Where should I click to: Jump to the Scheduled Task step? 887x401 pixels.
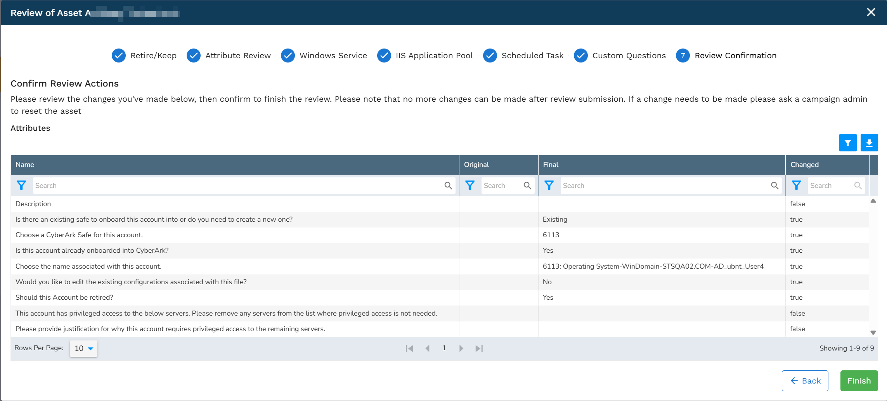click(x=523, y=56)
